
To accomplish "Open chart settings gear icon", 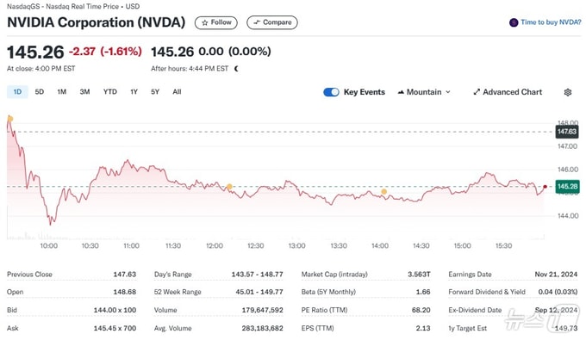I will (x=568, y=92).
